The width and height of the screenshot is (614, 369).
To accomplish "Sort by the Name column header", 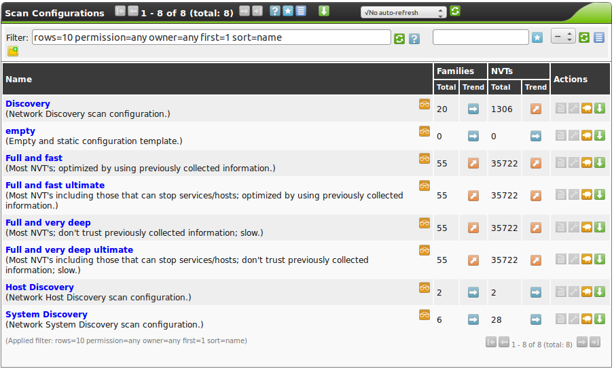I will [x=19, y=80].
